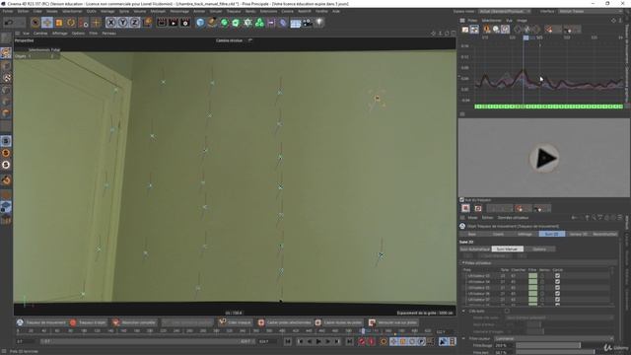Open the viewport Affichage menu

(59, 34)
